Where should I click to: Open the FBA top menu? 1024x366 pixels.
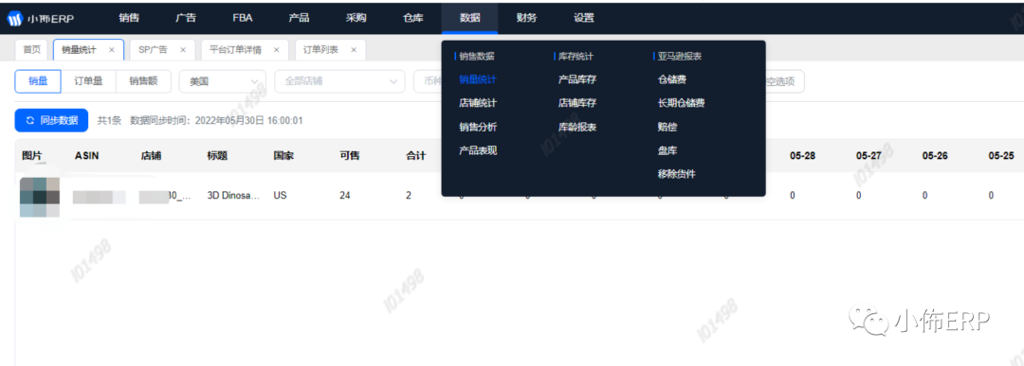[x=243, y=18]
